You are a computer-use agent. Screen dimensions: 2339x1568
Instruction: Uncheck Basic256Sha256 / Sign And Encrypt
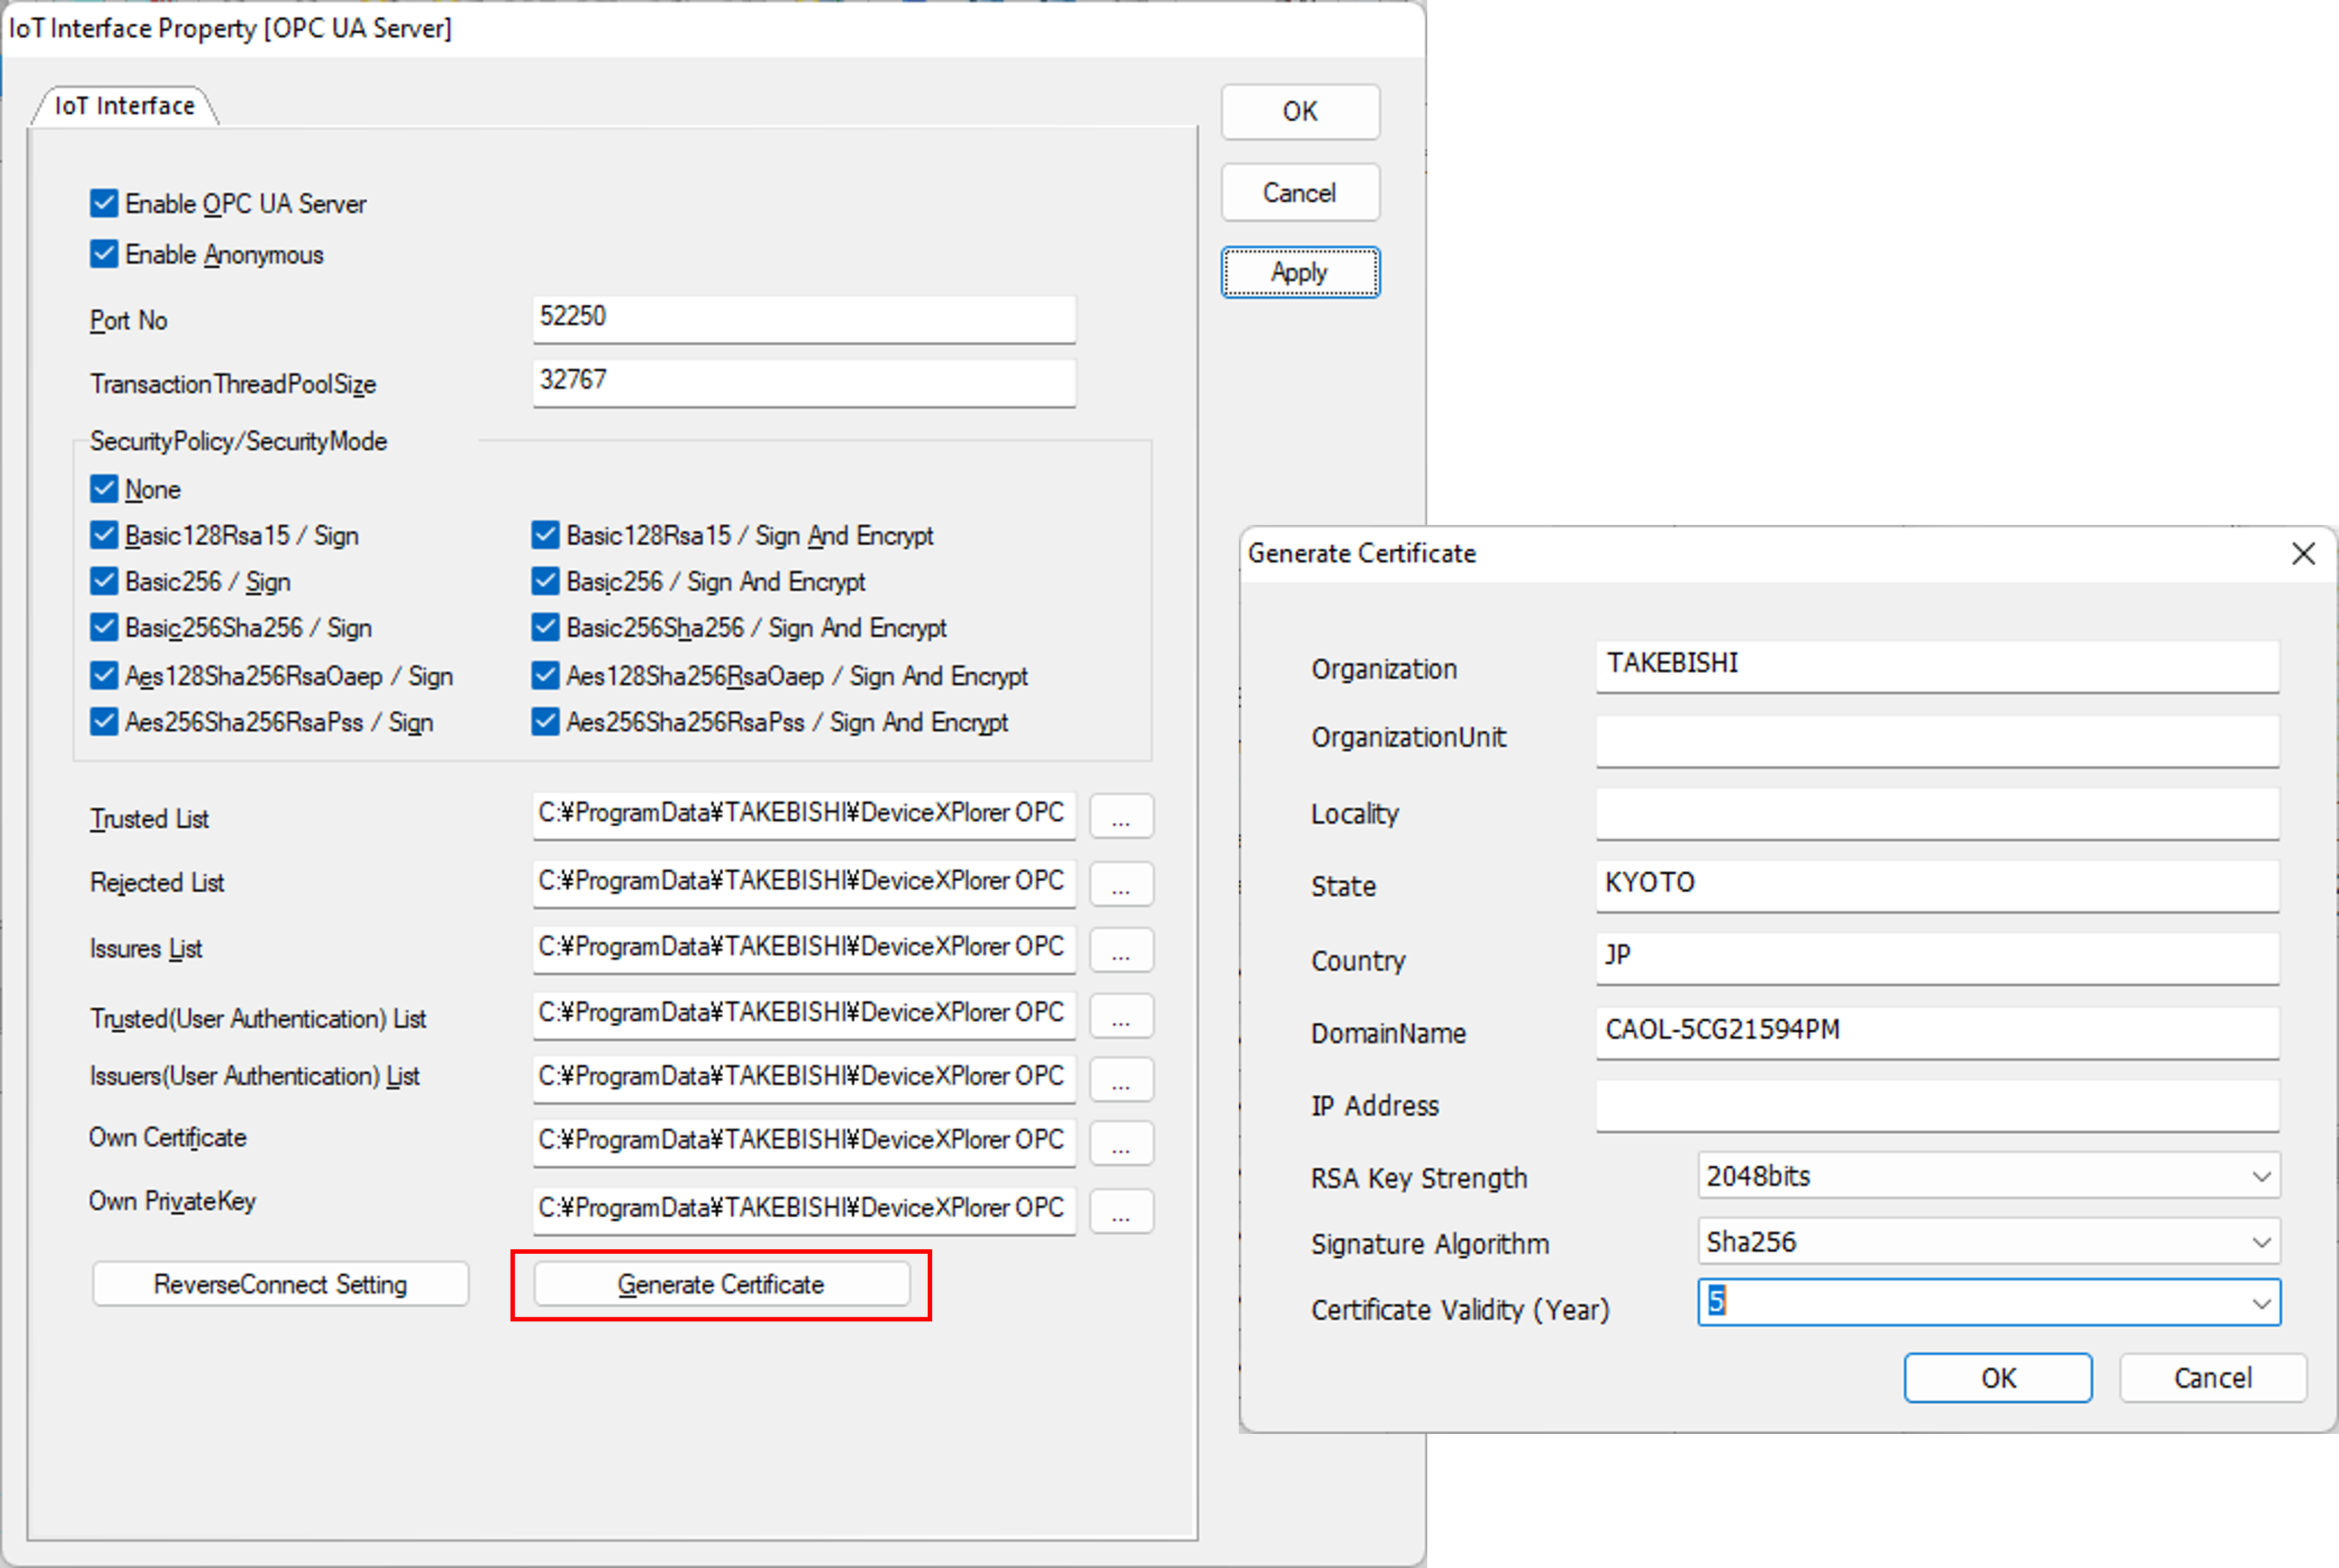coord(545,628)
